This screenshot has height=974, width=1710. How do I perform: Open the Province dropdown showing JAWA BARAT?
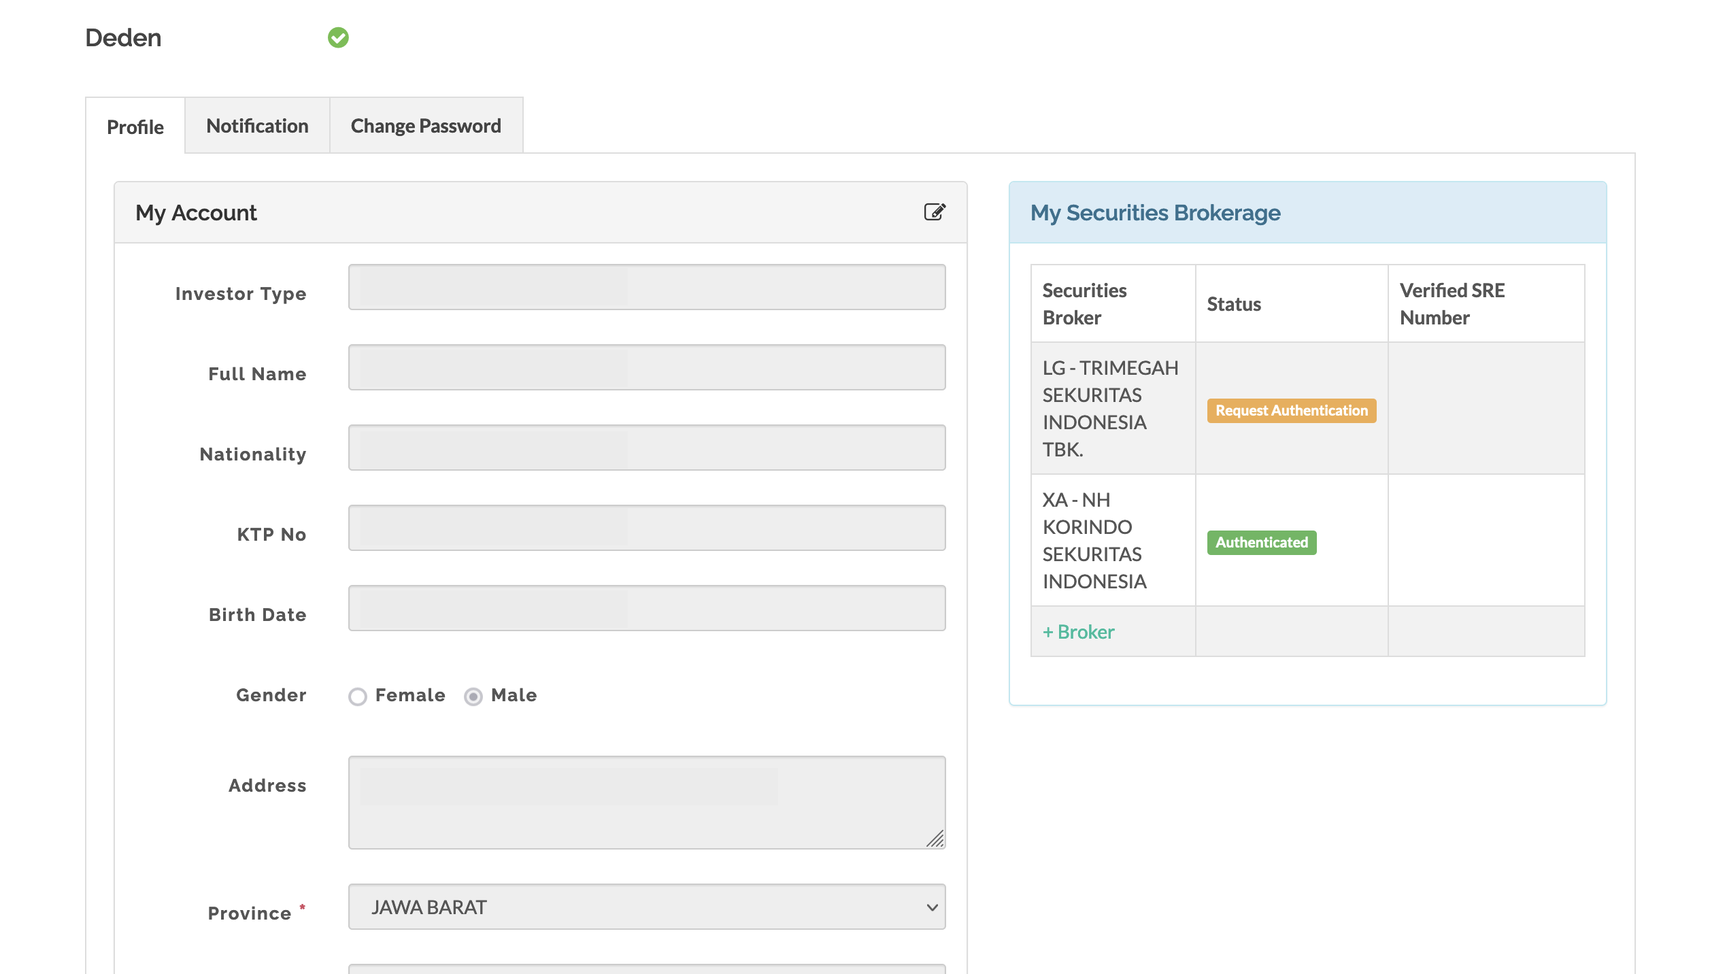pyautogui.click(x=646, y=907)
